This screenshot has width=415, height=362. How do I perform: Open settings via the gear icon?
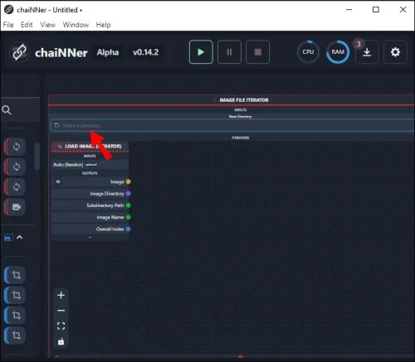click(x=395, y=52)
